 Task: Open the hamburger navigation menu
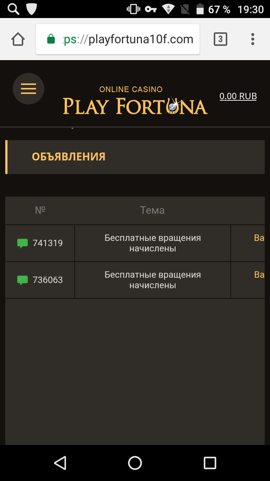(28, 89)
